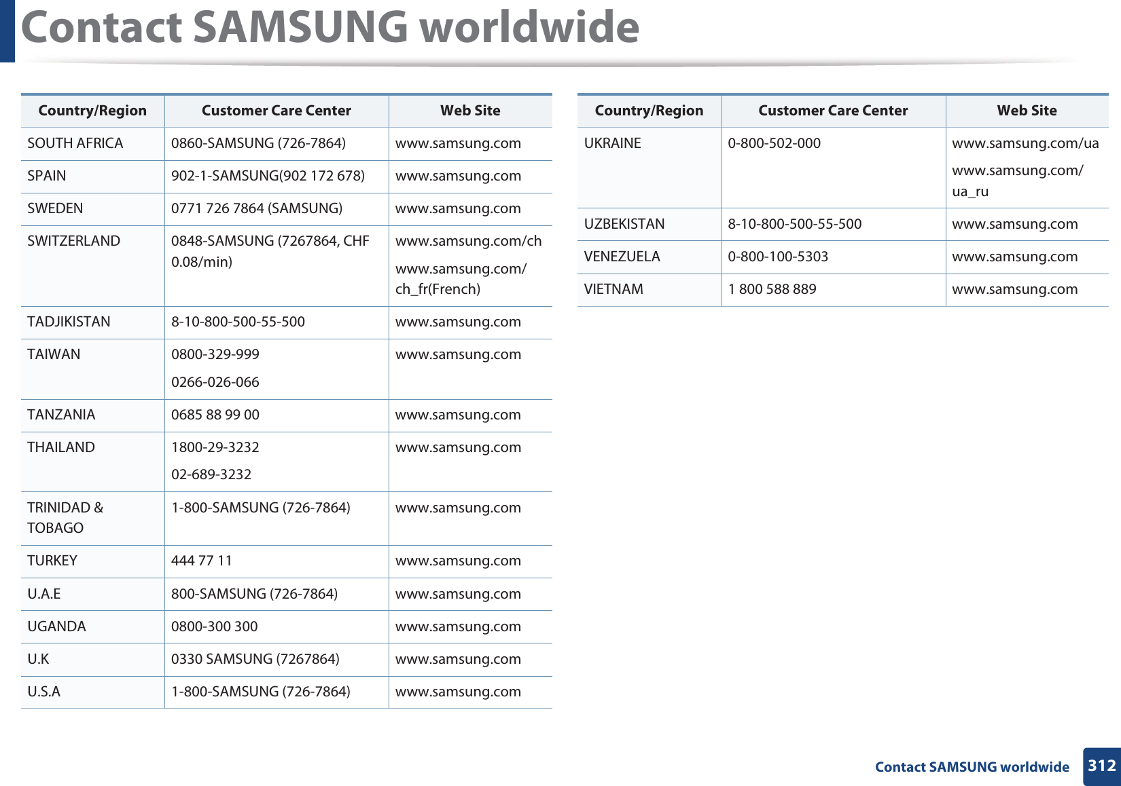
Task: Click the number 0800-329-999
Action: tap(215, 354)
